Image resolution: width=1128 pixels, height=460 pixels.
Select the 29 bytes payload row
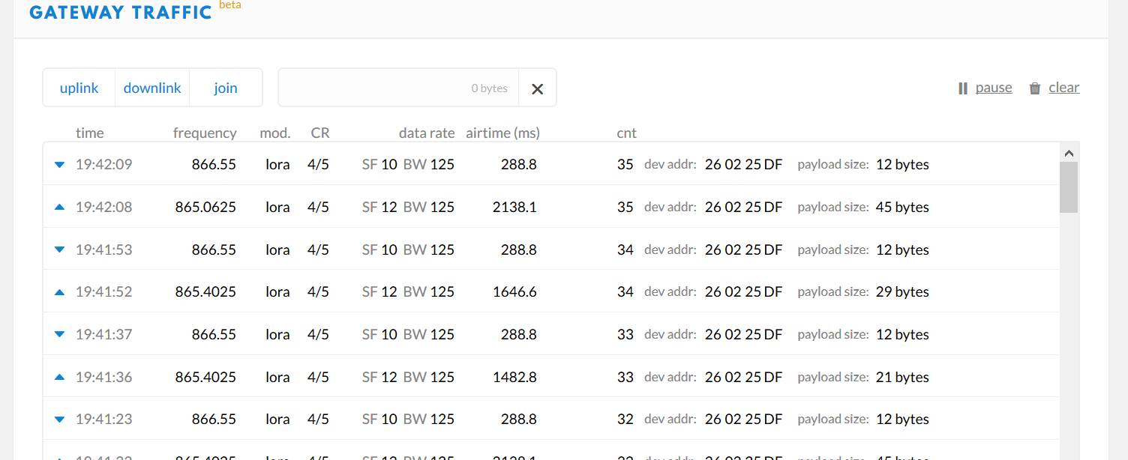point(901,292)
